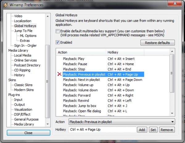
Task: Click the Hotkey input field
Action: pos(102,129)
